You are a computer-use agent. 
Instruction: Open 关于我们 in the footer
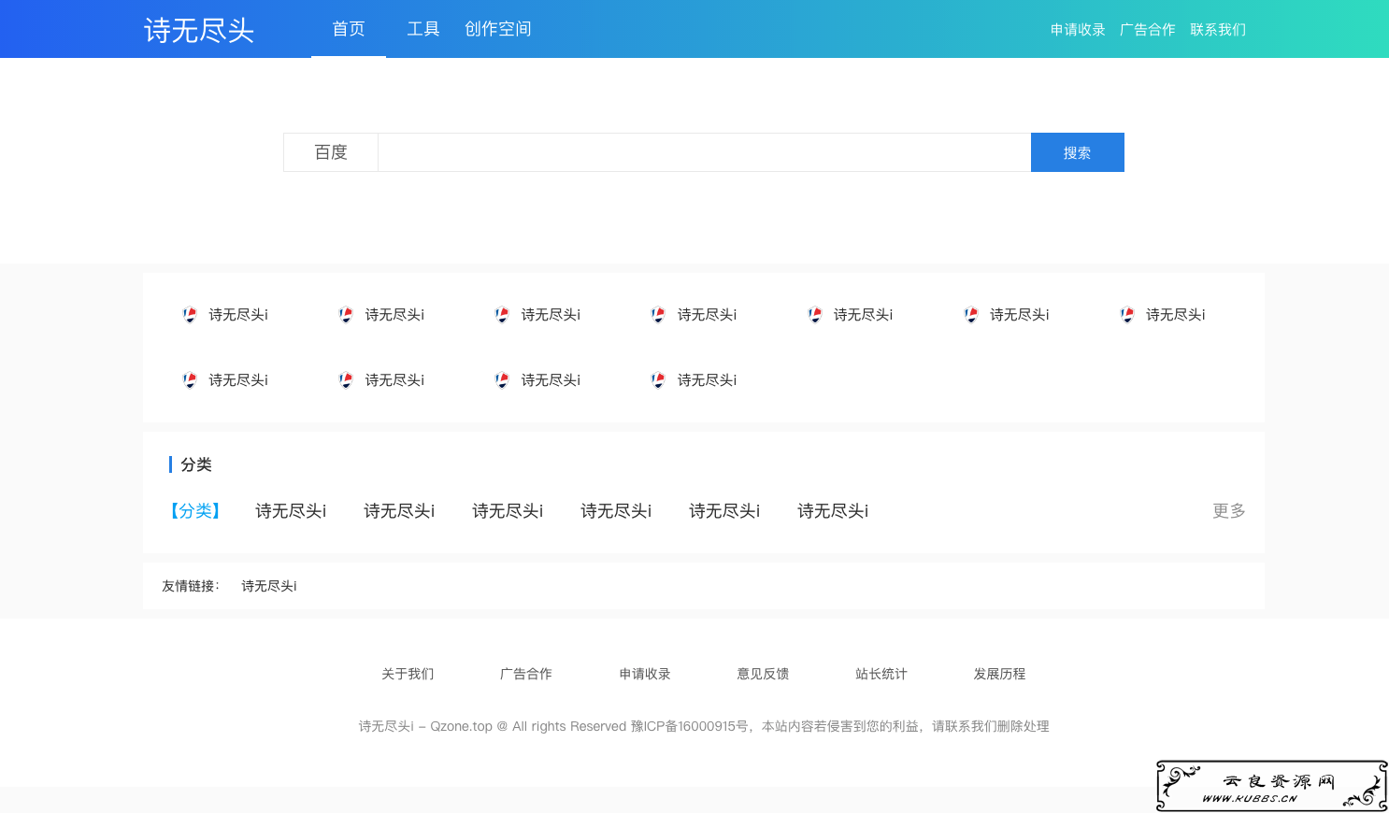(x=408, y=674)
